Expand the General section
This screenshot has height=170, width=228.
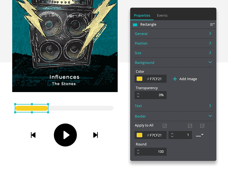[x=174, y=34]
